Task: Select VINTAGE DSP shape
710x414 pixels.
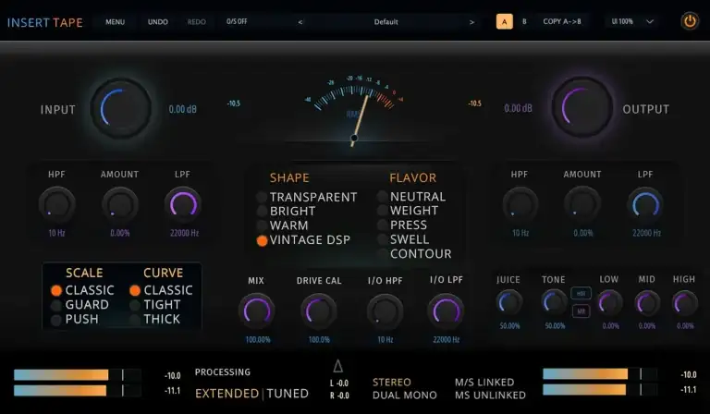Action: coord(304,239)
